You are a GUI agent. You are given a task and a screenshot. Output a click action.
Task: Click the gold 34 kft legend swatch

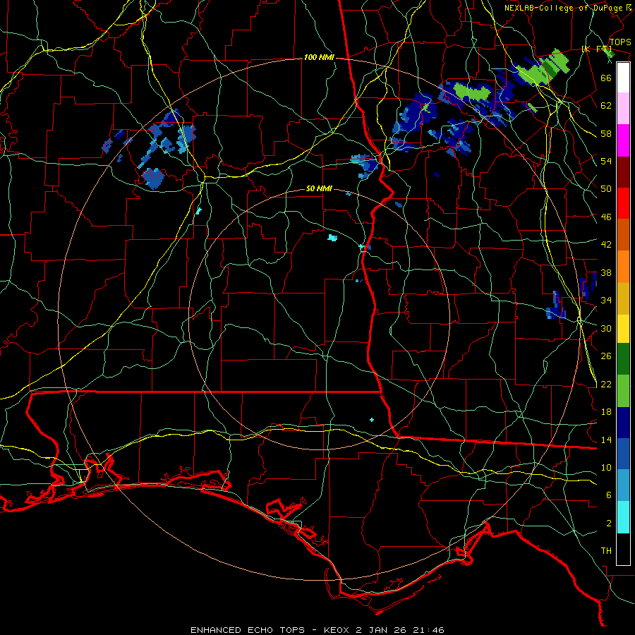click(x=623, y=298)
